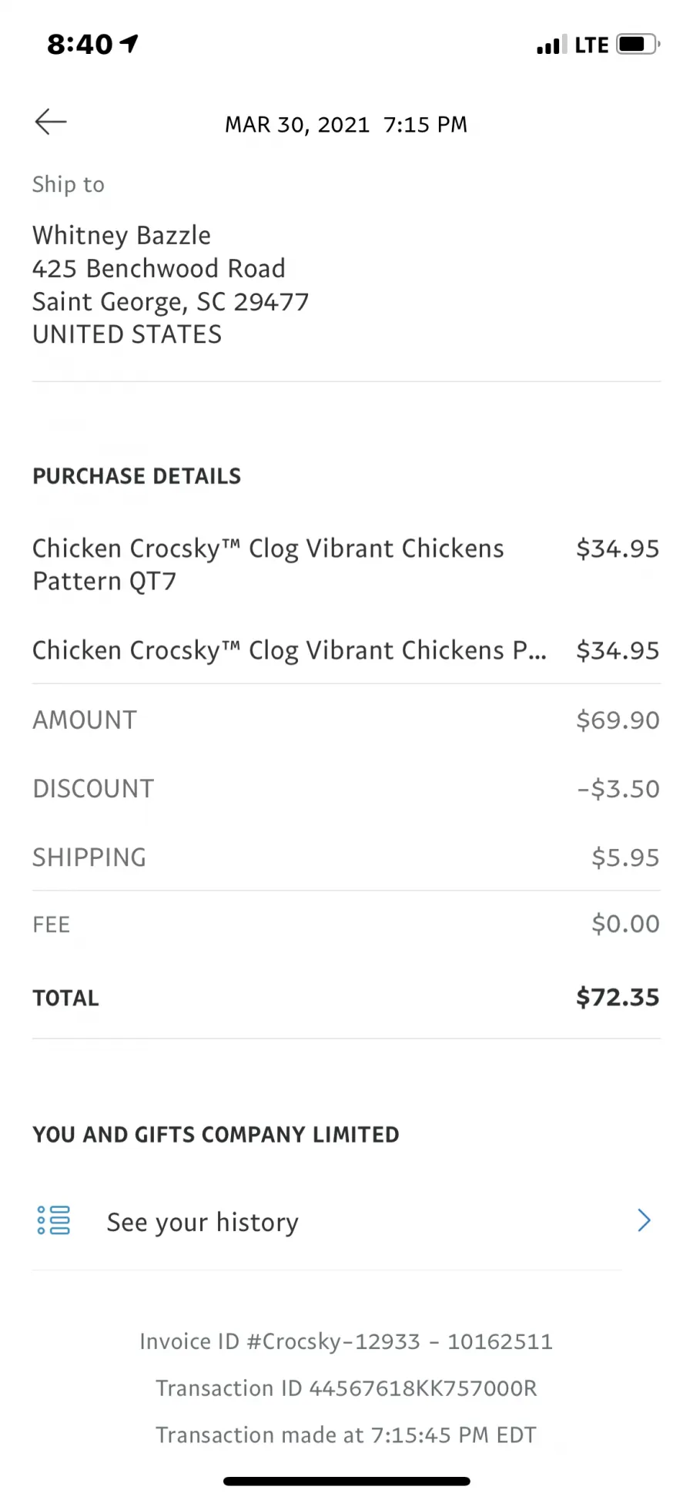Tap the DISCOUNT -$3.50 row
The width and height of the screenshot is (693, 1500).
346,789
